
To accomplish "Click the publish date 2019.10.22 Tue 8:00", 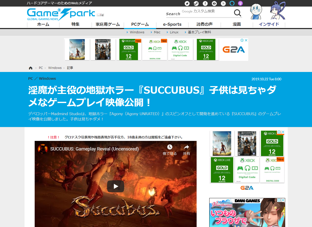I will [266, 79].
